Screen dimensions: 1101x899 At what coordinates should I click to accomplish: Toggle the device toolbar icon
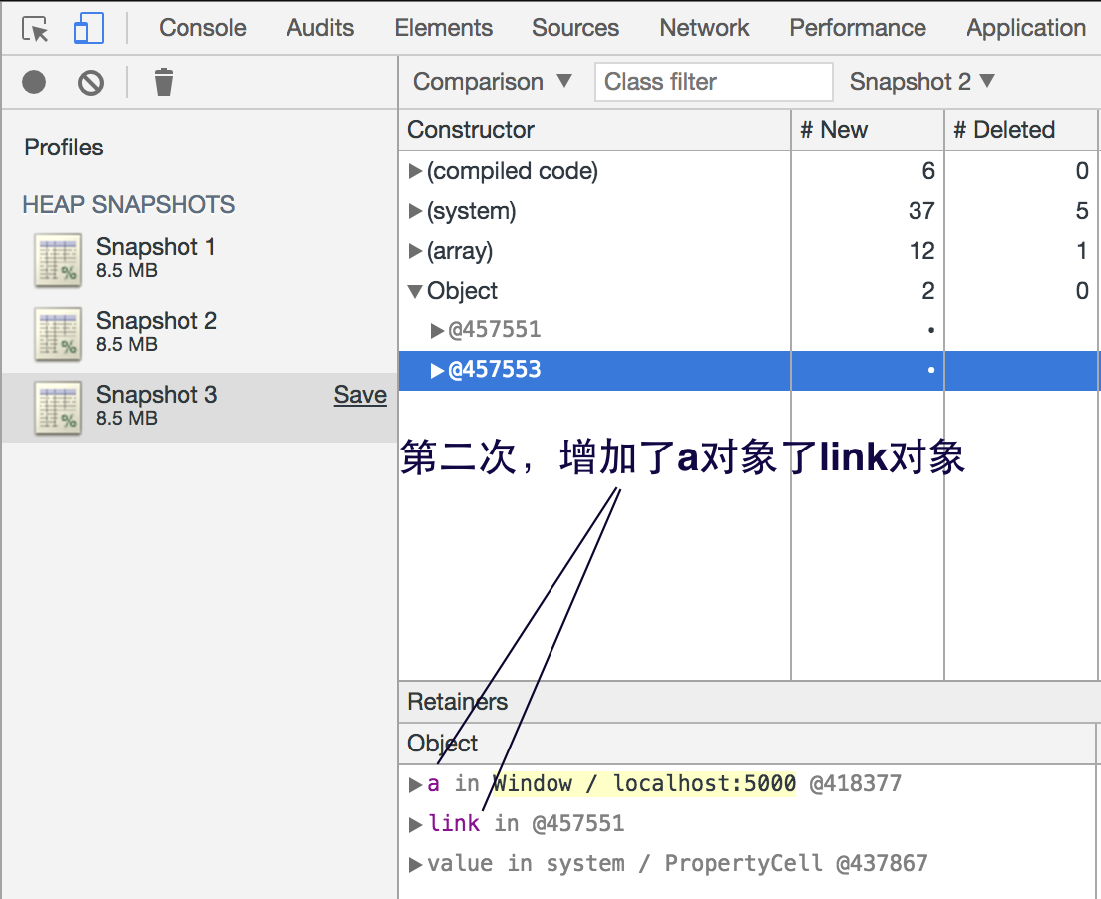coord(88,28)
